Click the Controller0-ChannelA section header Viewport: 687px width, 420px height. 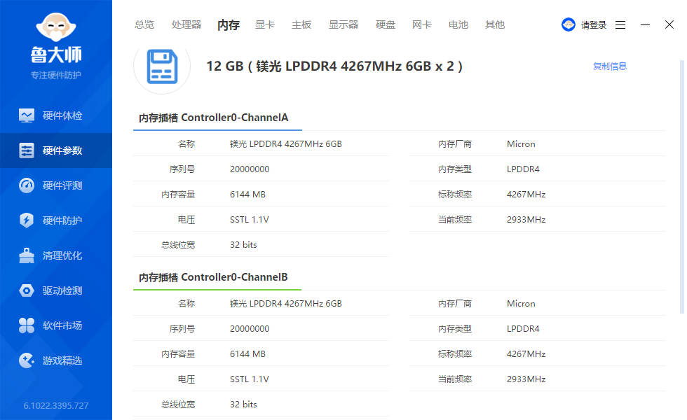pyautogui.click(x=213, y=118)
